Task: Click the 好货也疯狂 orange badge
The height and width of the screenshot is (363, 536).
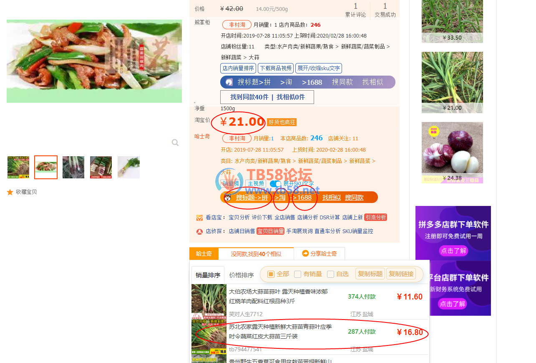Action: point(282,122)
